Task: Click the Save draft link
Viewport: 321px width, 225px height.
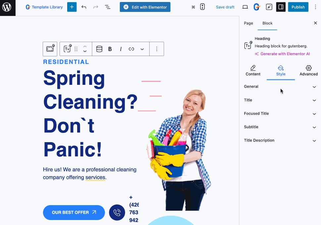Action: (225, 7)
